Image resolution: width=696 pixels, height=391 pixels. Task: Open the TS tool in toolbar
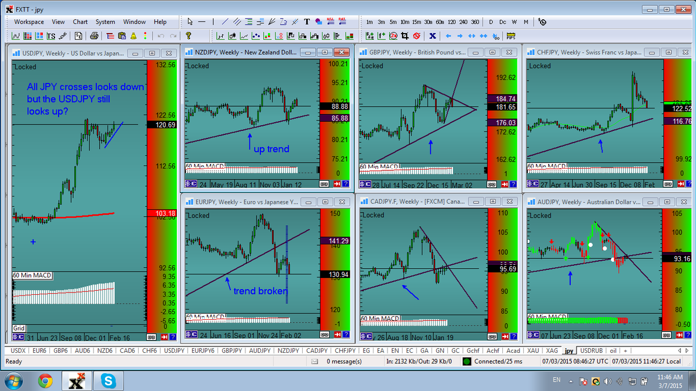point(51,36)
